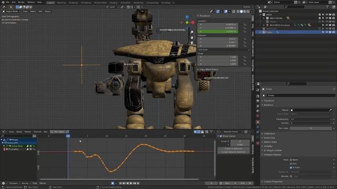Image resolution: width=337 pixels, height=189 pixels.
Task: Expand the Custom Properties section
Action: click(273, 182)
